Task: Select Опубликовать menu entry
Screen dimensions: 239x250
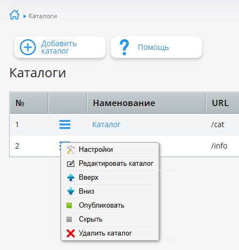Action: (x=101, y=205)
